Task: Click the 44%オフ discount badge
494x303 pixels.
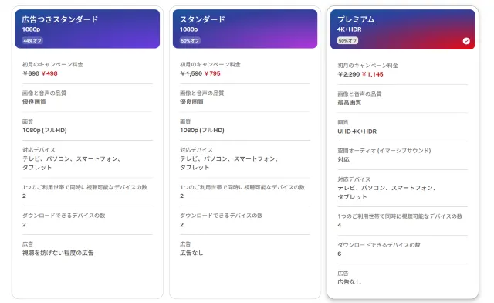Action: coord(32,41)
